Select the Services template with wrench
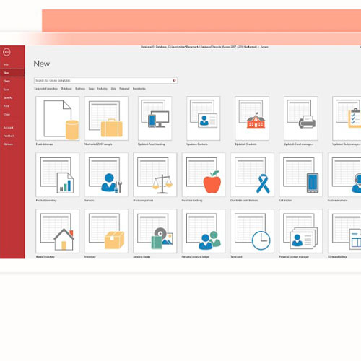The width and height of the screenshot is (361, 361). (106, 175)
